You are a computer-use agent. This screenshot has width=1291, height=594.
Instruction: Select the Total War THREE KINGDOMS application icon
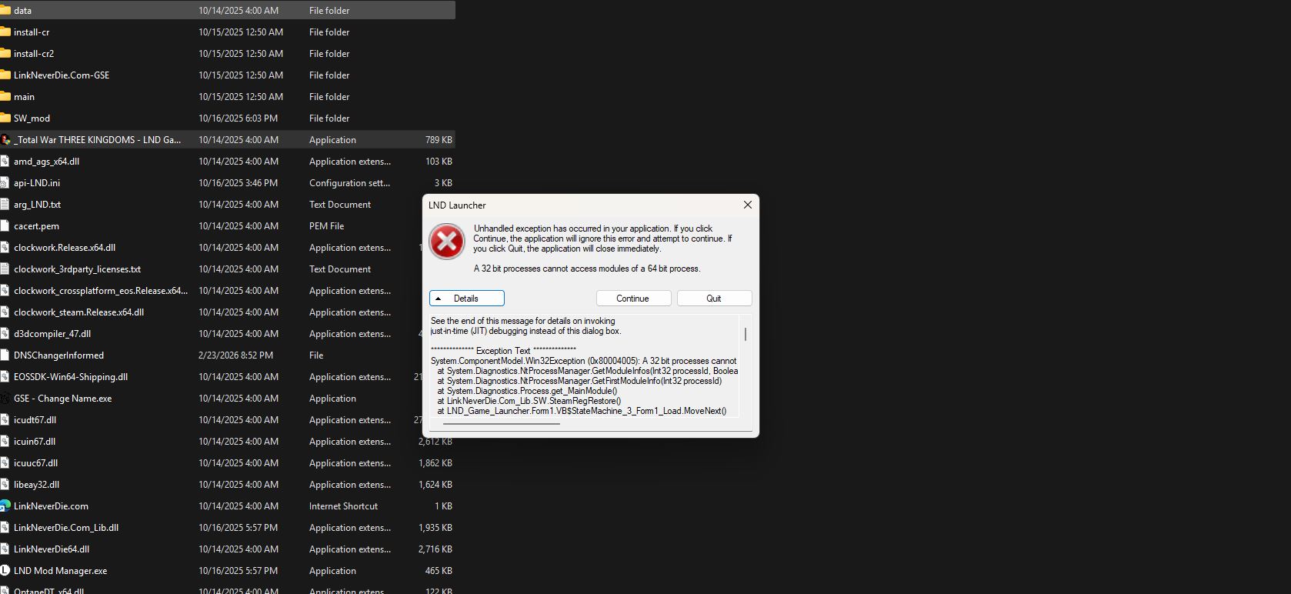click(x=5, y=140)
